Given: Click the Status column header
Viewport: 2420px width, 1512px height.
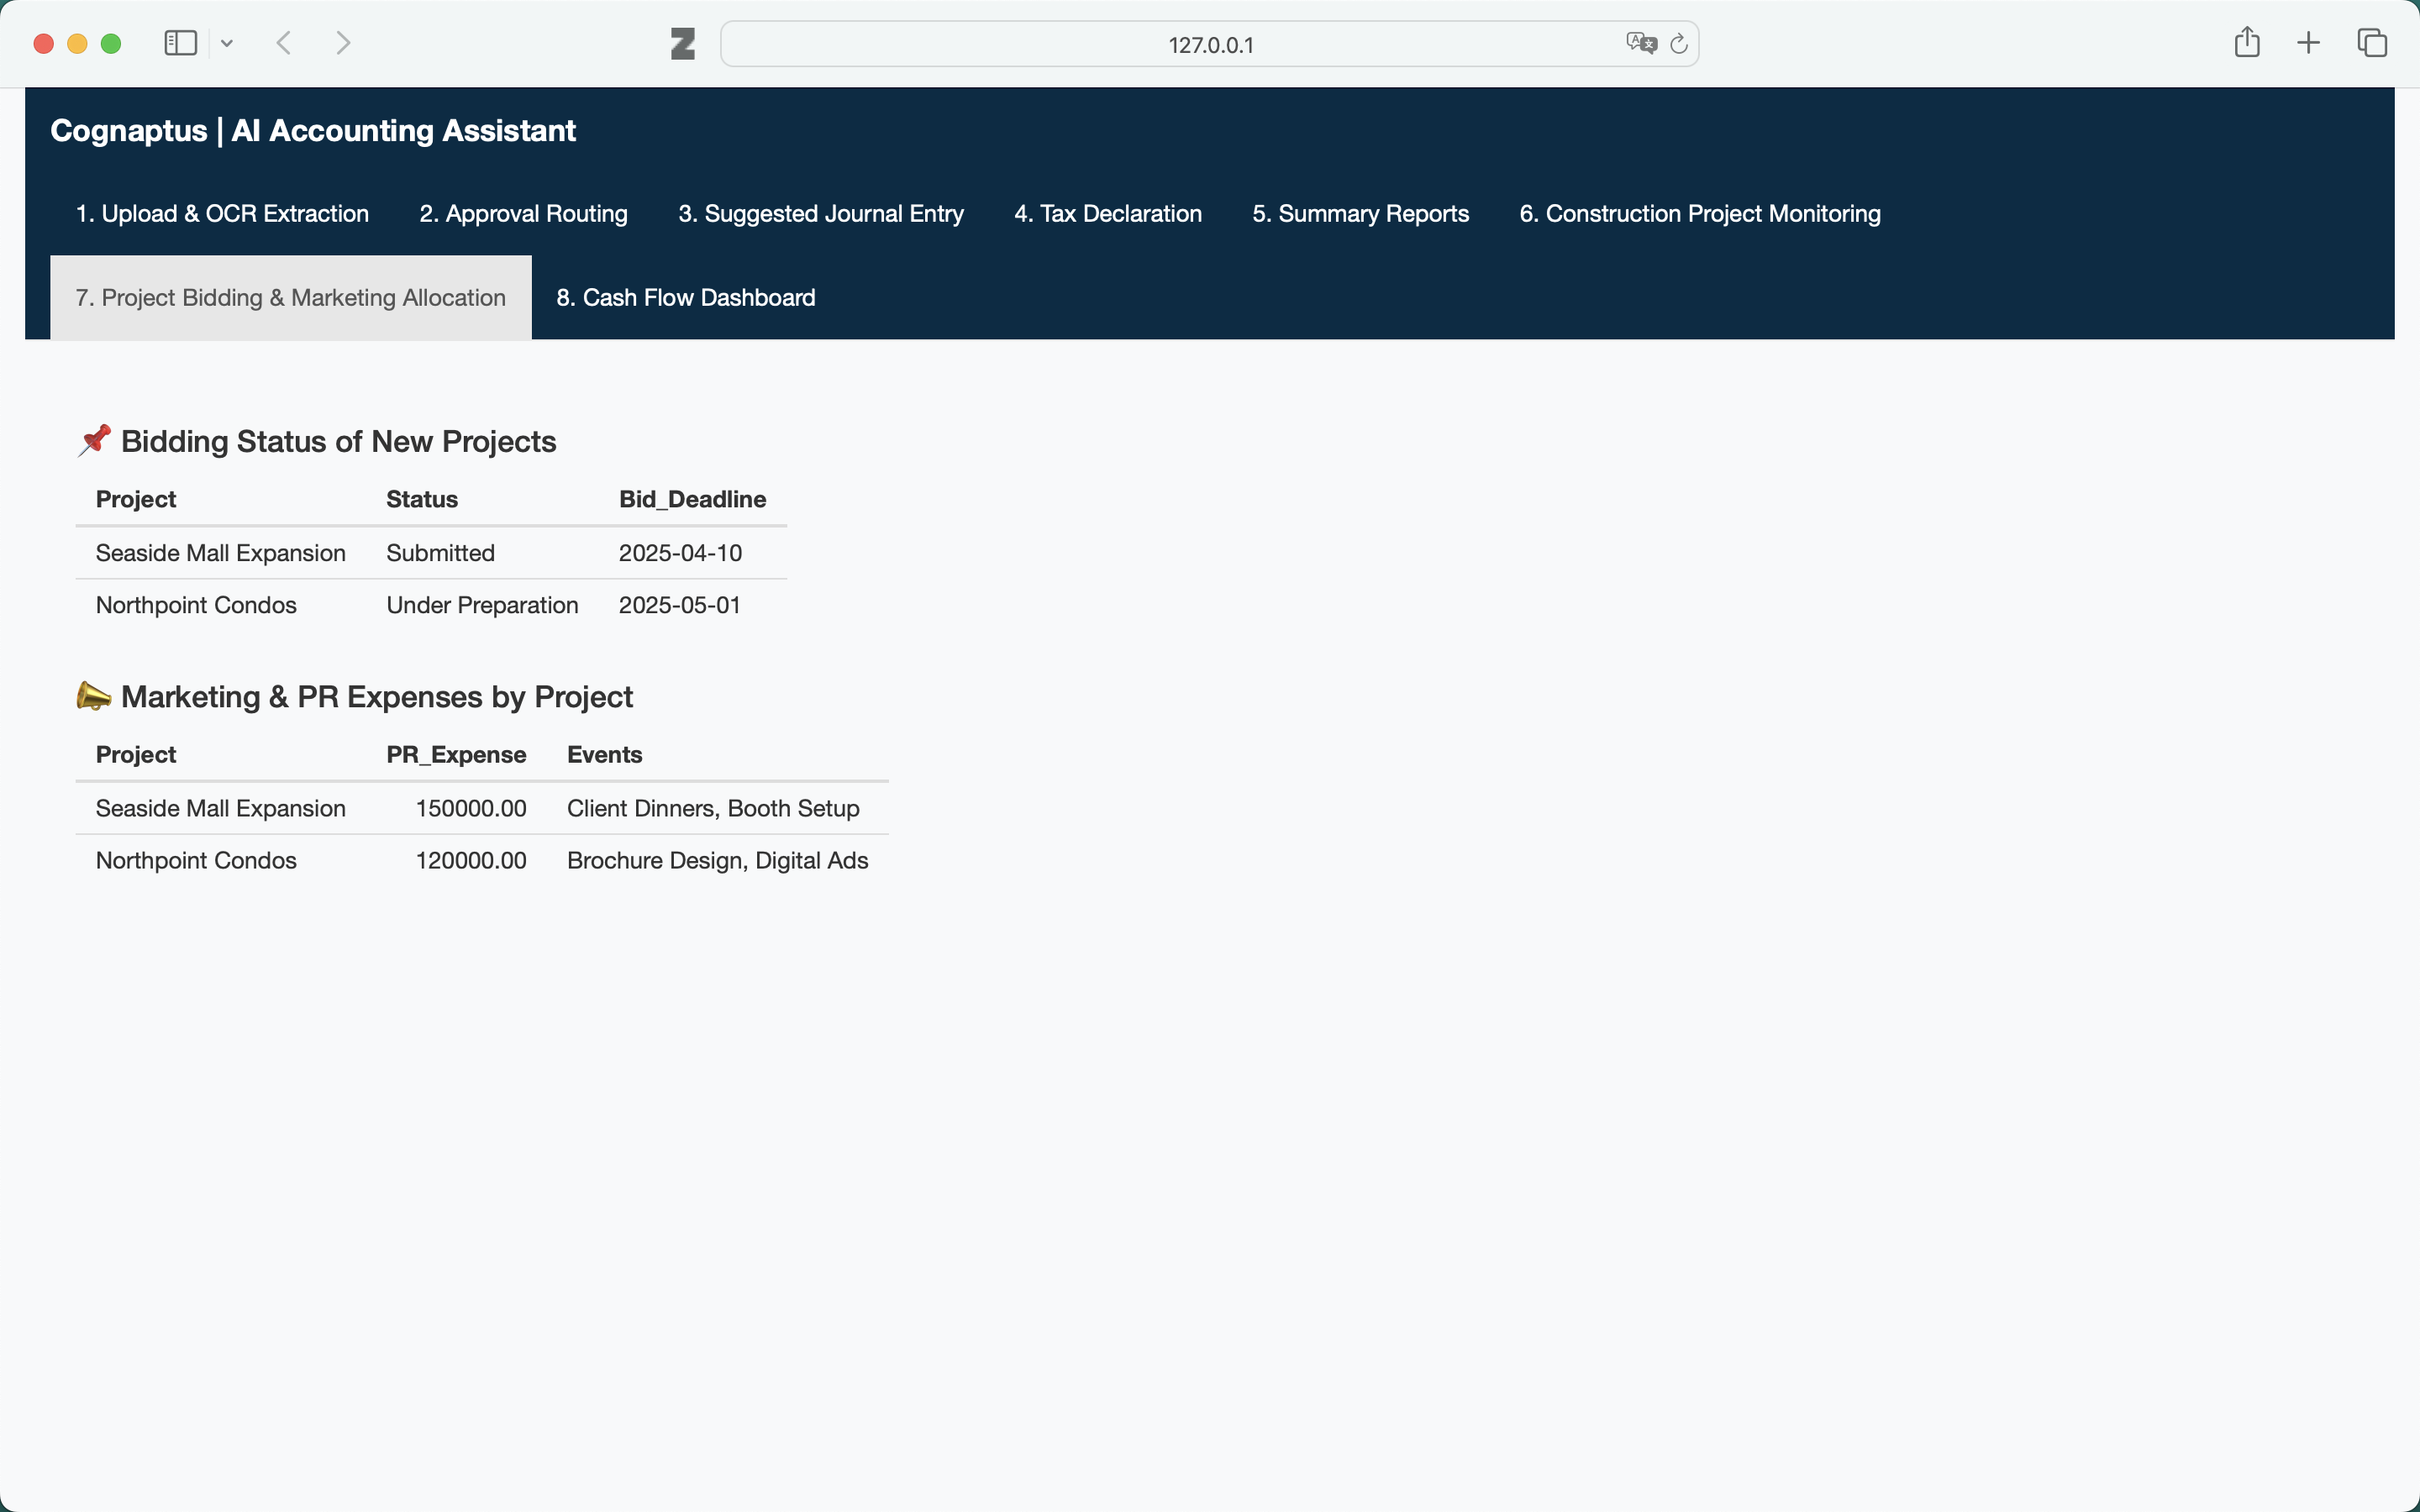Looking at the screenshot, I should tap(422, 499).
